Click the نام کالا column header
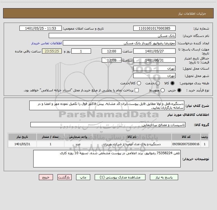The width and height of the screenshot is (217, 210). pyautogui.click(x=132, y=137)
